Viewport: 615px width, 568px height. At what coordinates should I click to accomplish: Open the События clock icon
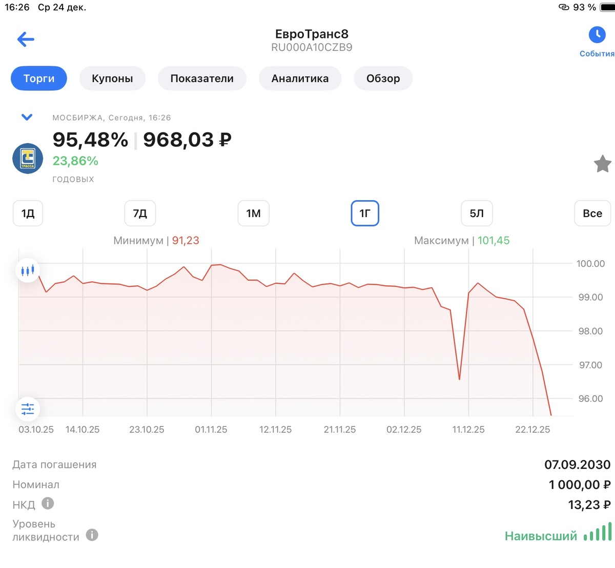597,35
